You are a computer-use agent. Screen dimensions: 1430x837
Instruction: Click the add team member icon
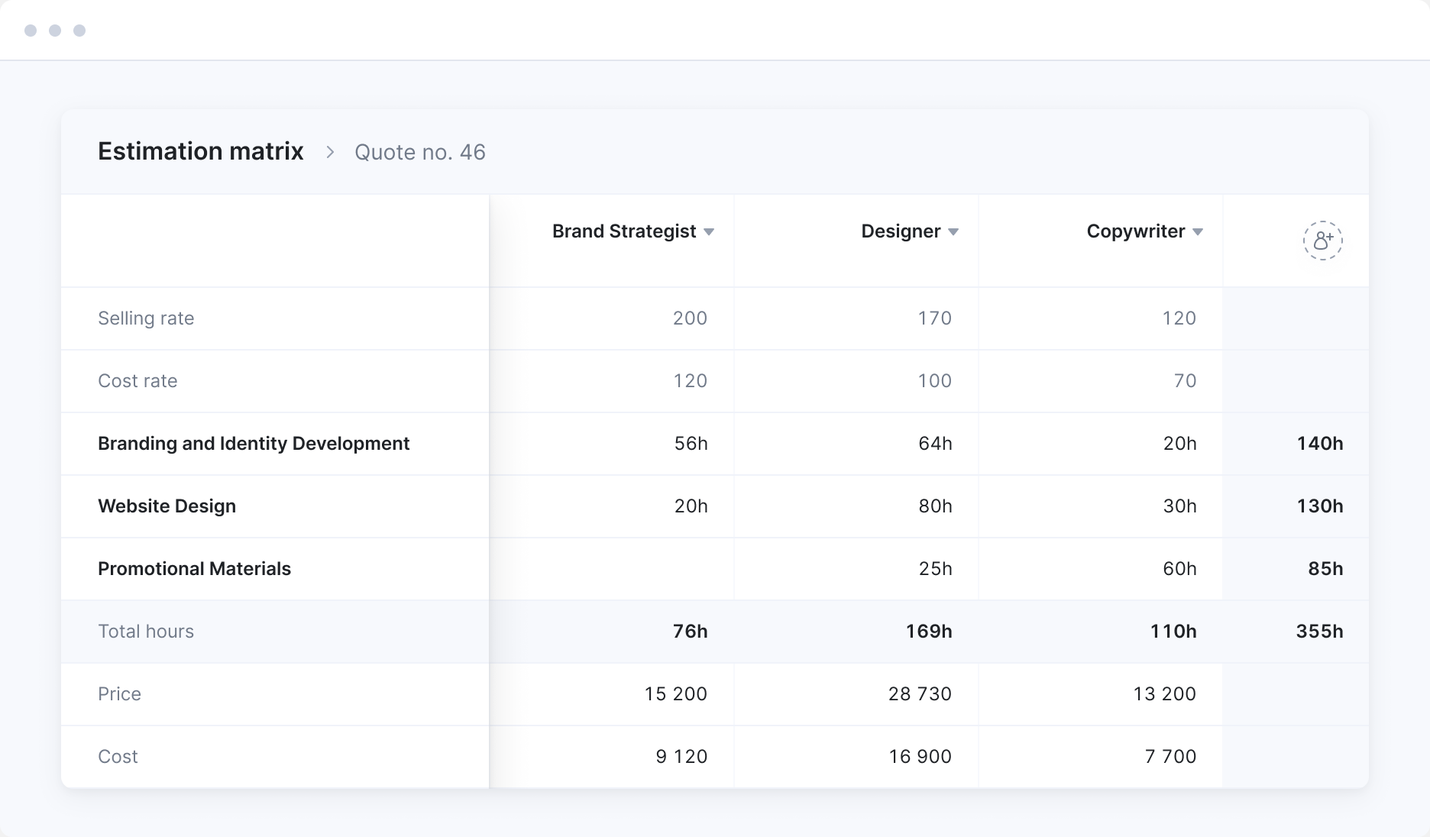1322,241
